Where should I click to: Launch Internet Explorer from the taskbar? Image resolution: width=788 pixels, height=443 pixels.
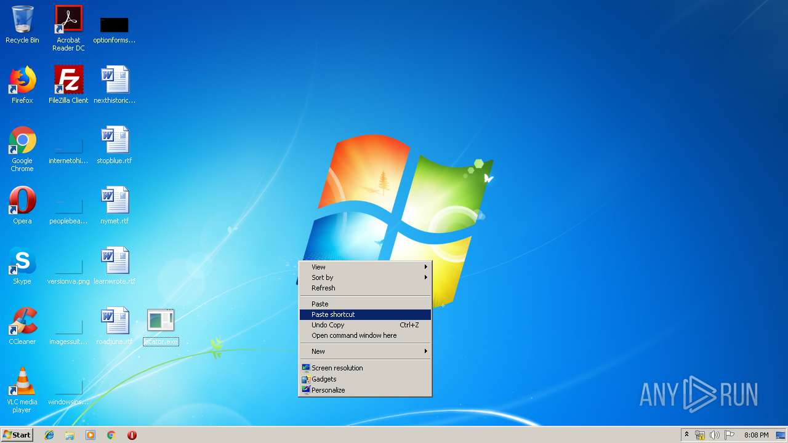49,435
